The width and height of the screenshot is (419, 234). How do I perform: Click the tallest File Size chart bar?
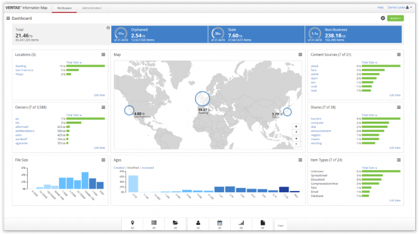point(85,181)
